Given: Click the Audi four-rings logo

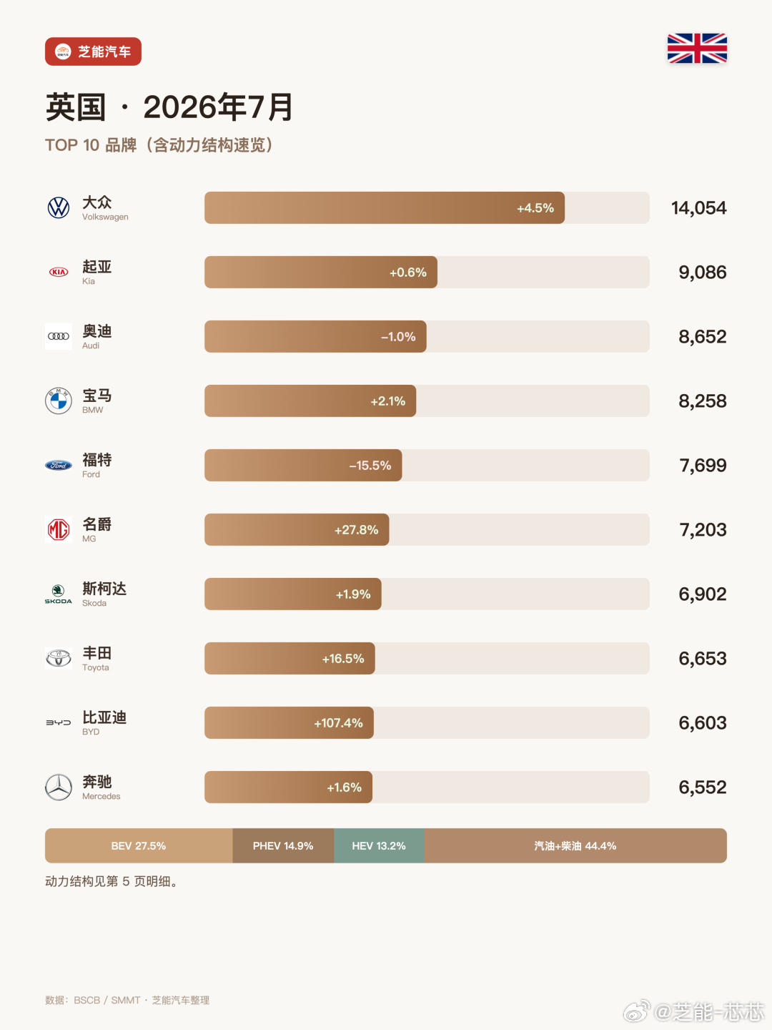Looking at the screenshot, I should pos(59,336).
